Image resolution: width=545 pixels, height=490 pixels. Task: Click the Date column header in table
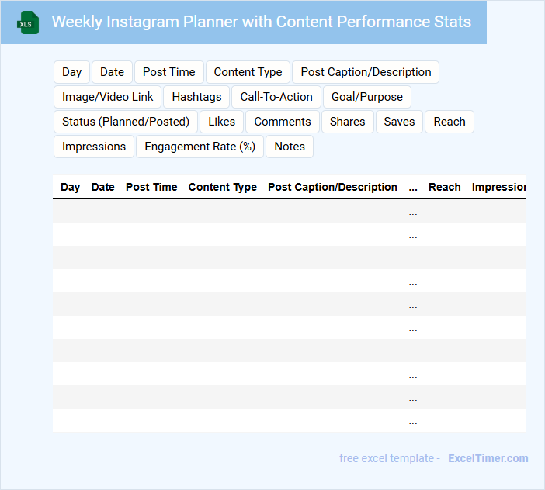coord(102,187)
